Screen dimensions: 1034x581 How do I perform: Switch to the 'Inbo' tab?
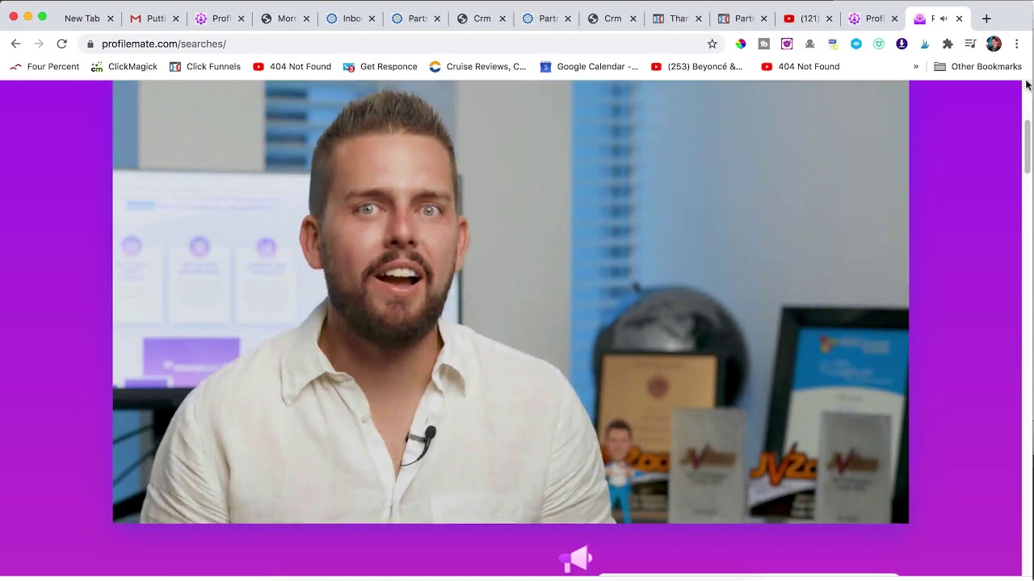351,19
